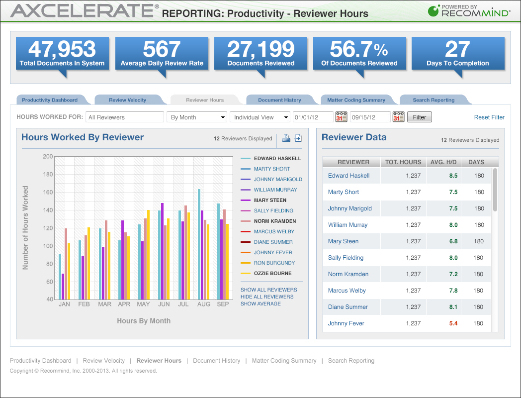Click Sally Fielding in Reviewer Data table
521x398 pixels.
click(346, 258)
